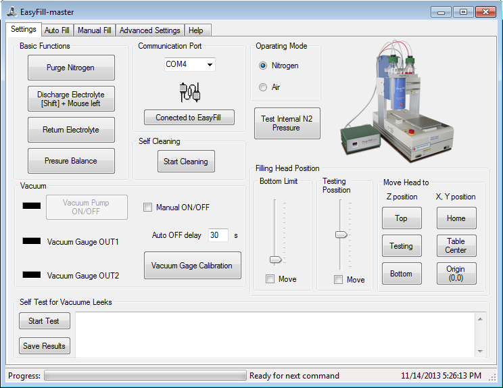Click the resize grip in status bar corner
Viewport: 503px width, 388px height.
click(492, 377)
